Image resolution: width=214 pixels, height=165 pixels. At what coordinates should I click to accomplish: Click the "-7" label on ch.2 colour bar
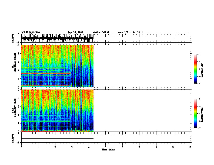199,128
